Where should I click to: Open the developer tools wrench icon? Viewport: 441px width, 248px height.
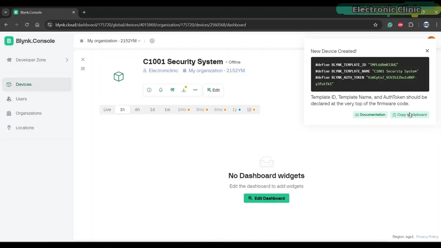tap(172, 90)
